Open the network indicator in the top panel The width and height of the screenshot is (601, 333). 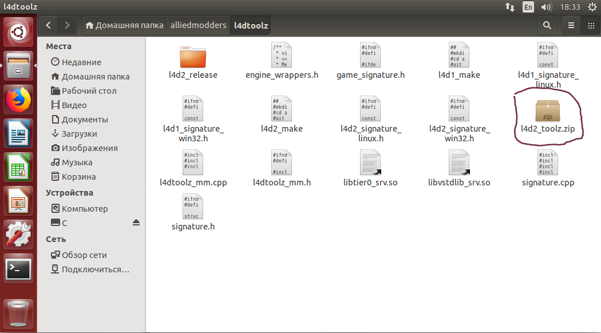510,7
